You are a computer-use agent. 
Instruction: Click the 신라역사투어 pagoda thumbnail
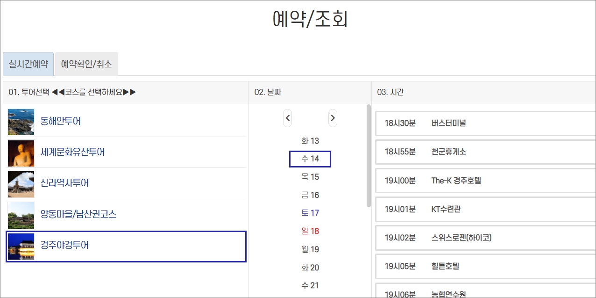point(21,183)
